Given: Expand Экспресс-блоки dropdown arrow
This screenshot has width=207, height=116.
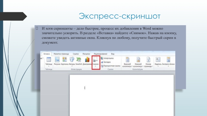Looking at the screenshot, I should tap(168, 66).
